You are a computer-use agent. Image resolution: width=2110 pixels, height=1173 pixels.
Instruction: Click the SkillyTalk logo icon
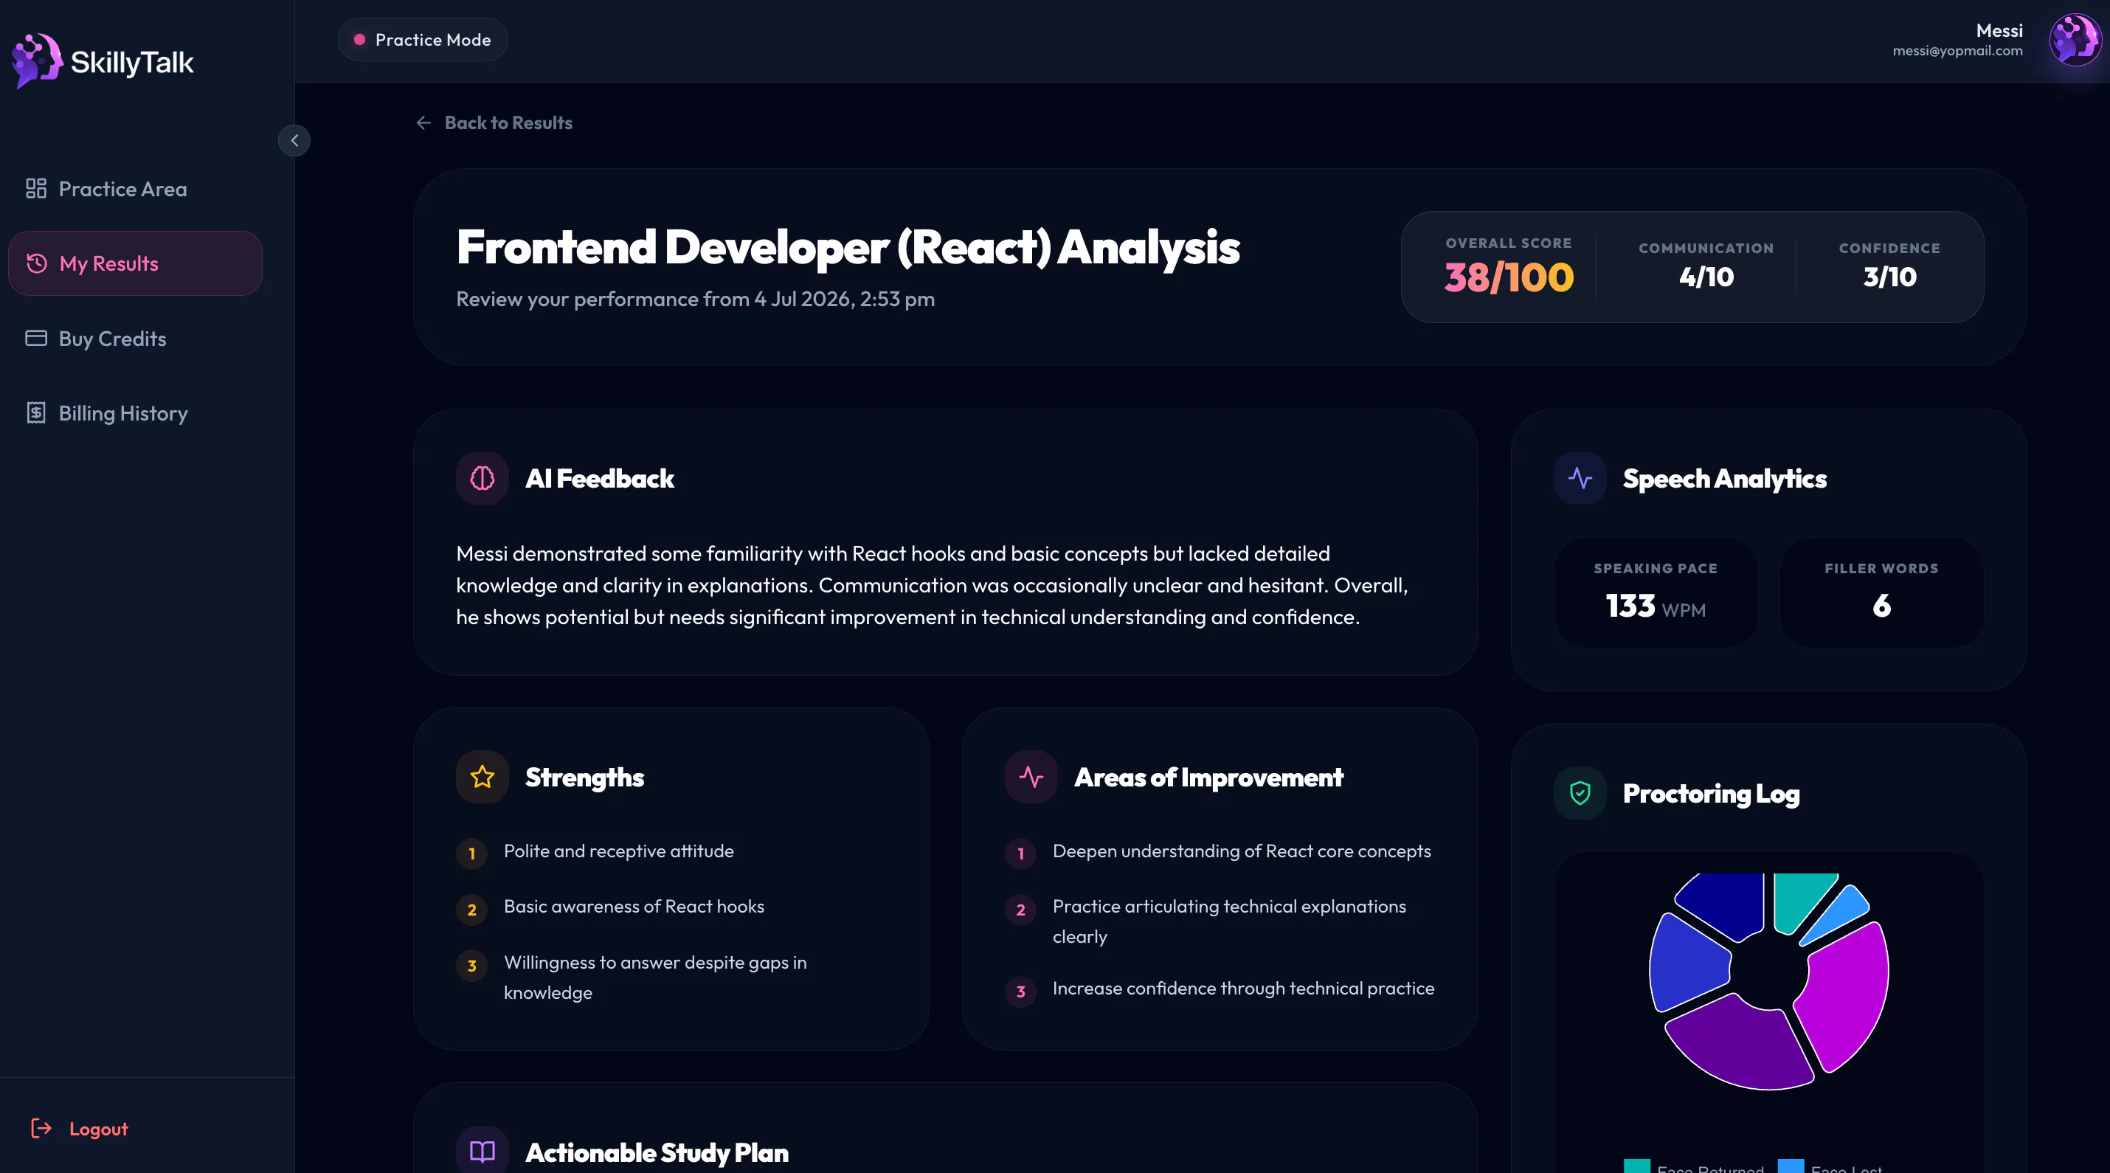coord(37,60)
